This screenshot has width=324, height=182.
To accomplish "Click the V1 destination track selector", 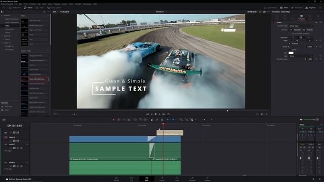I will pyautogui.click(x=6, y=137).
